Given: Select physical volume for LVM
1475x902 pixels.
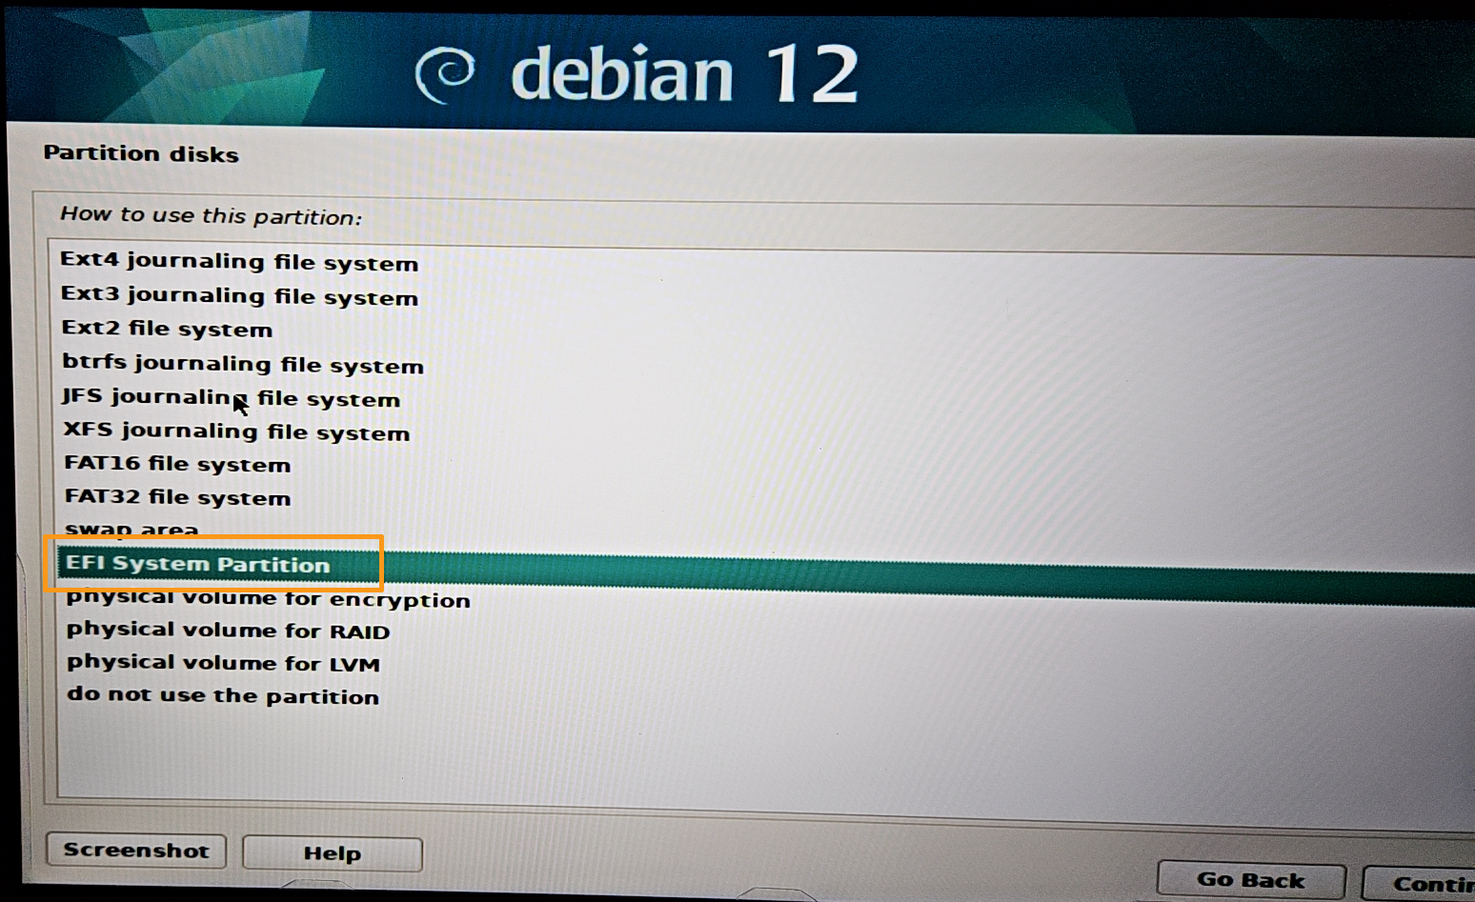Looking at the screenshot, I should [x=223, y=664].
